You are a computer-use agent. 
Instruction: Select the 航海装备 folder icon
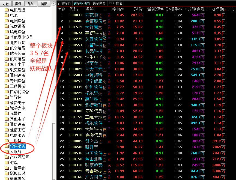click(7, 59)
